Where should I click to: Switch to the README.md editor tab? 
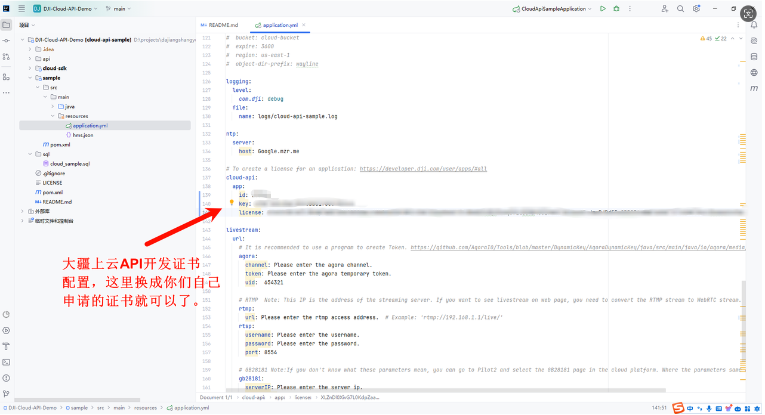point(220,25)
